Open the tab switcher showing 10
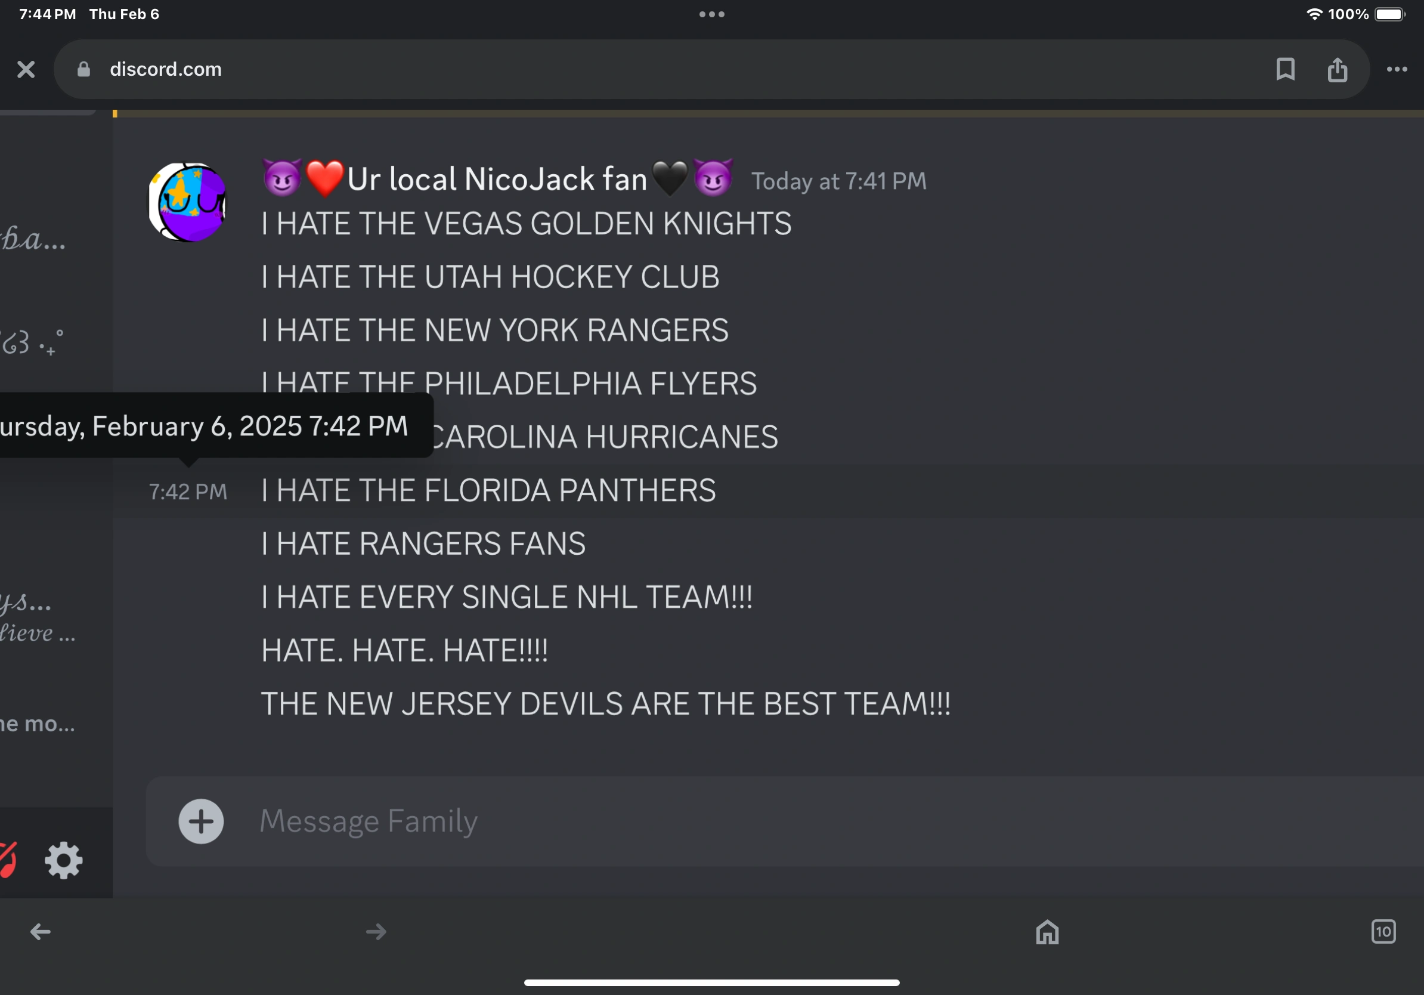This screenshot has height=995, width=1424. pos(1383,931)
